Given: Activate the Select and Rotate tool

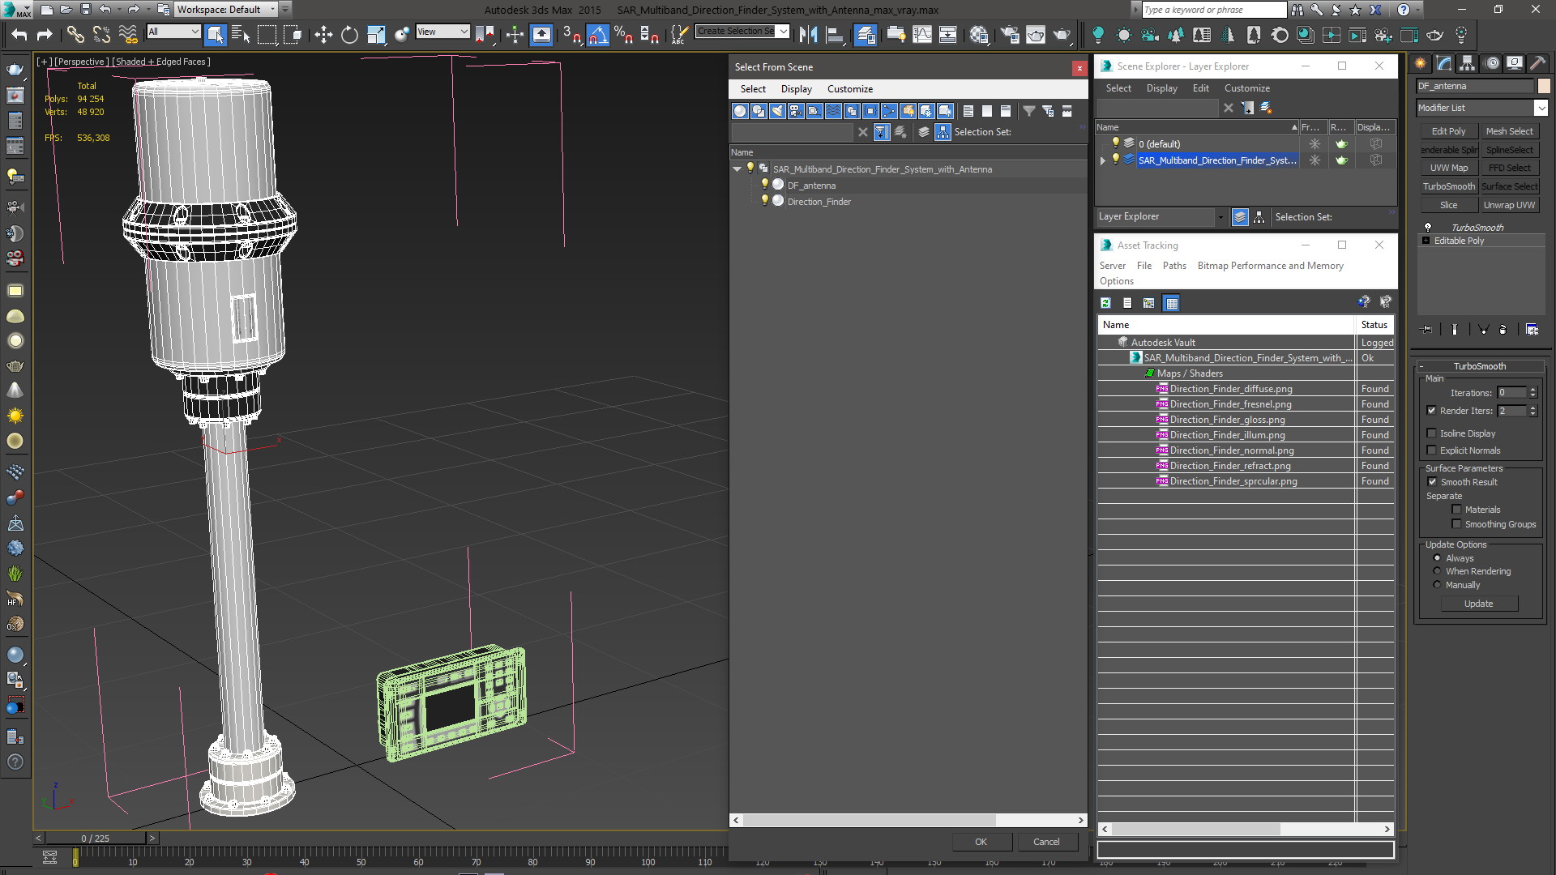Looking at the screenshot, I should point(349,35).
